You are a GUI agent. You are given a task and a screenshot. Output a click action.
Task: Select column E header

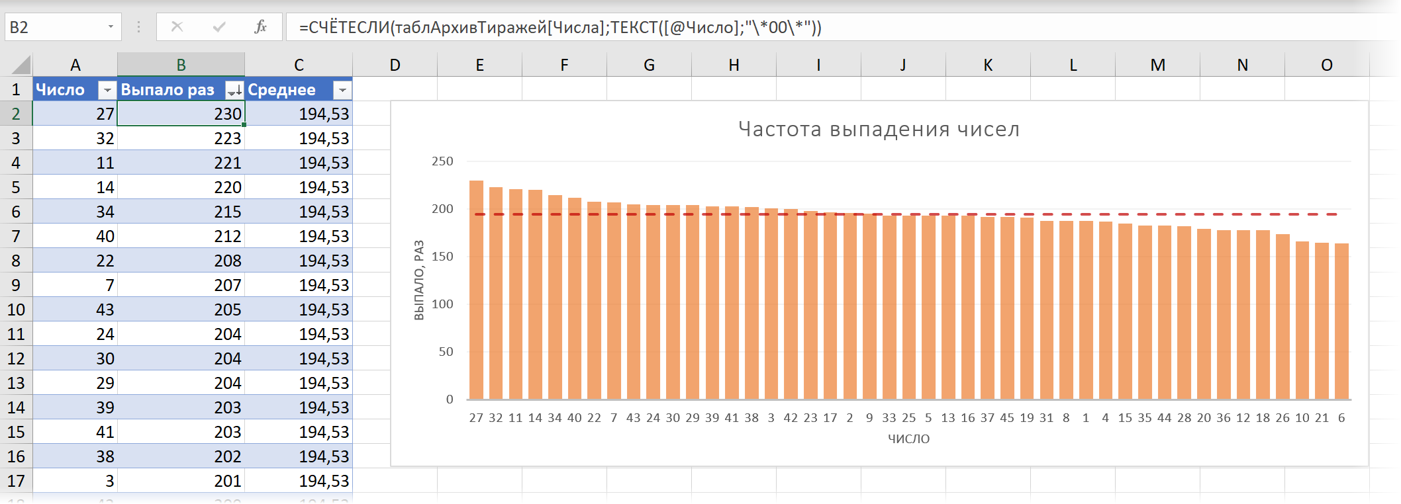pyautogui.click(x=480, y=65)
